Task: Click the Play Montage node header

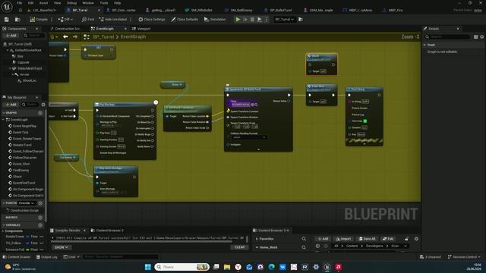Action: (125, 105)
